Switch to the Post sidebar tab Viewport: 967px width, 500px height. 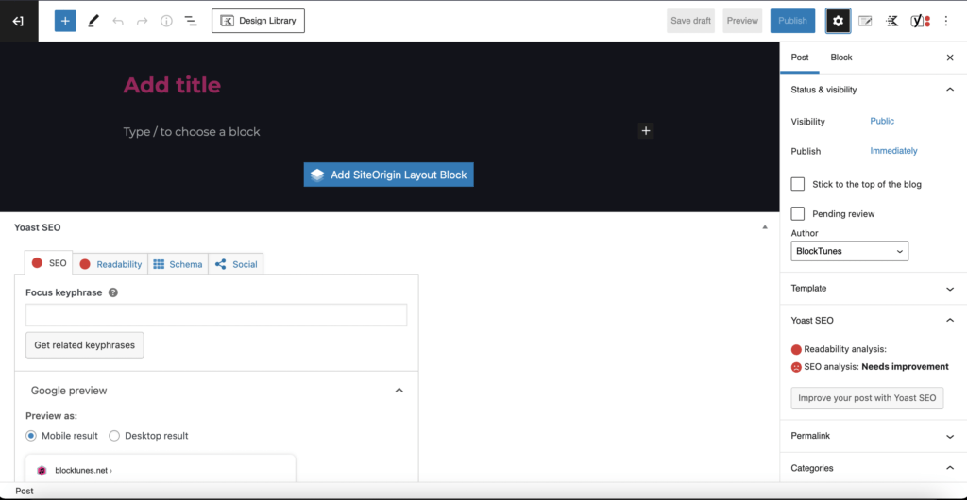click(800, 58)
